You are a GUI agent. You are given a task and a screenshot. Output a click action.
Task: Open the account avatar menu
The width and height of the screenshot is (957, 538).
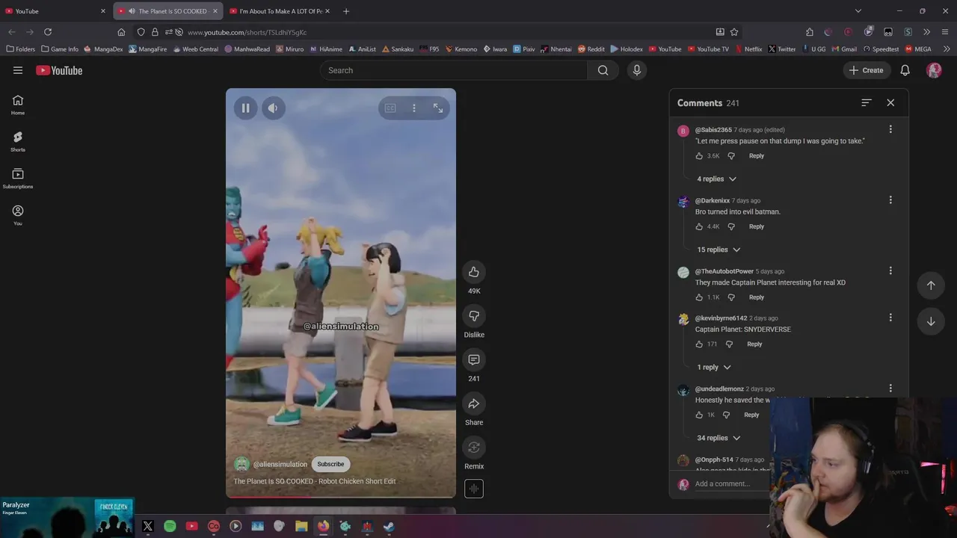tap(934, 70)
